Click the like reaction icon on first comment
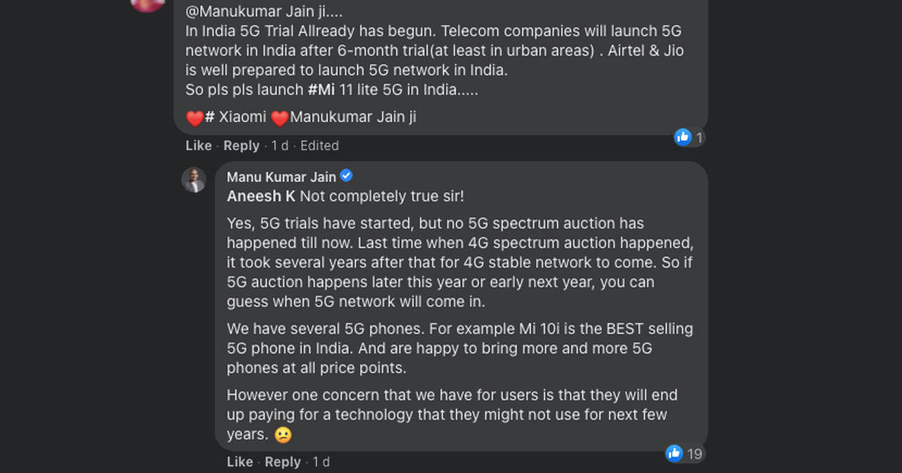 [683, 137]
